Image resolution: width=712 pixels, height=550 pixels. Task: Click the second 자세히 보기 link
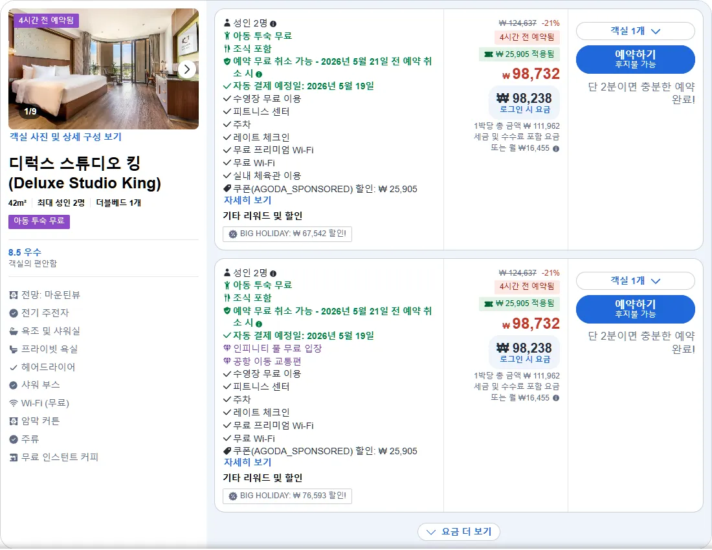click(247, 463)
